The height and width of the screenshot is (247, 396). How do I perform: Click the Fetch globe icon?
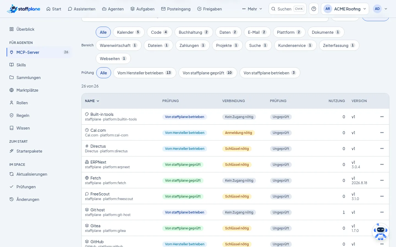click(87, 178)
